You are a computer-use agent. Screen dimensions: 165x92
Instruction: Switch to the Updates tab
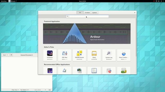[x=95, y=13]
